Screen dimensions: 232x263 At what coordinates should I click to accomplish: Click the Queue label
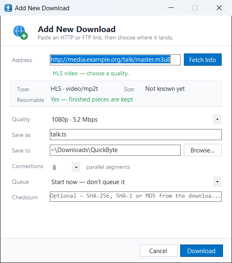pos(20,182)
